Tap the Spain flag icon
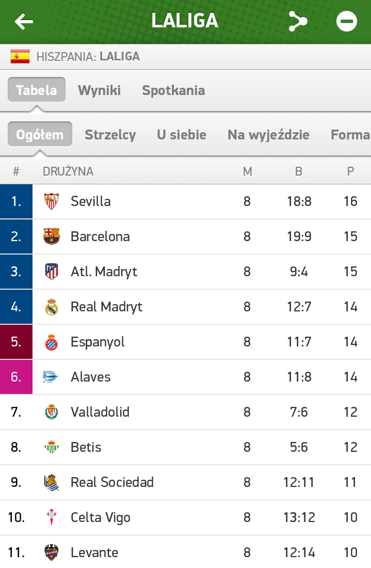 20,56
